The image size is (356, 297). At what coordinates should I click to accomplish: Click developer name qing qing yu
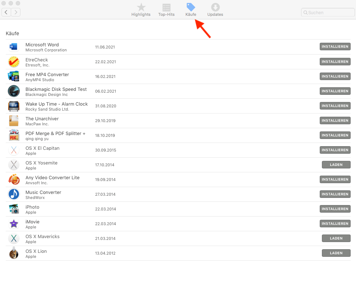coord(37,139)
